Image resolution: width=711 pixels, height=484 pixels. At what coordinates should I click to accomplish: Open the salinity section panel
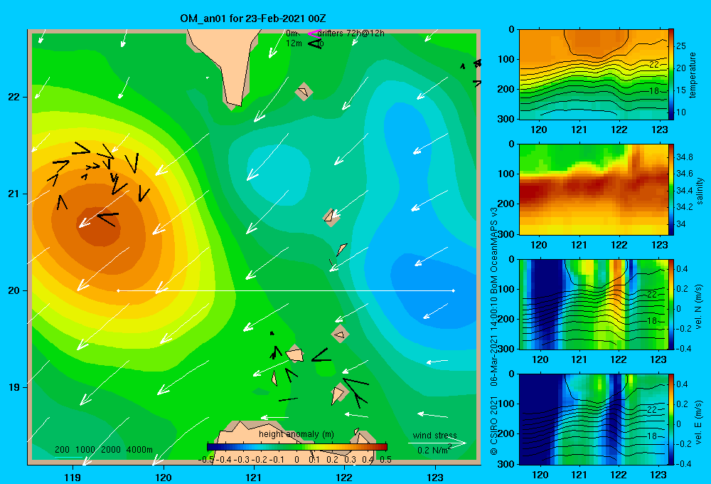point(593,189)
